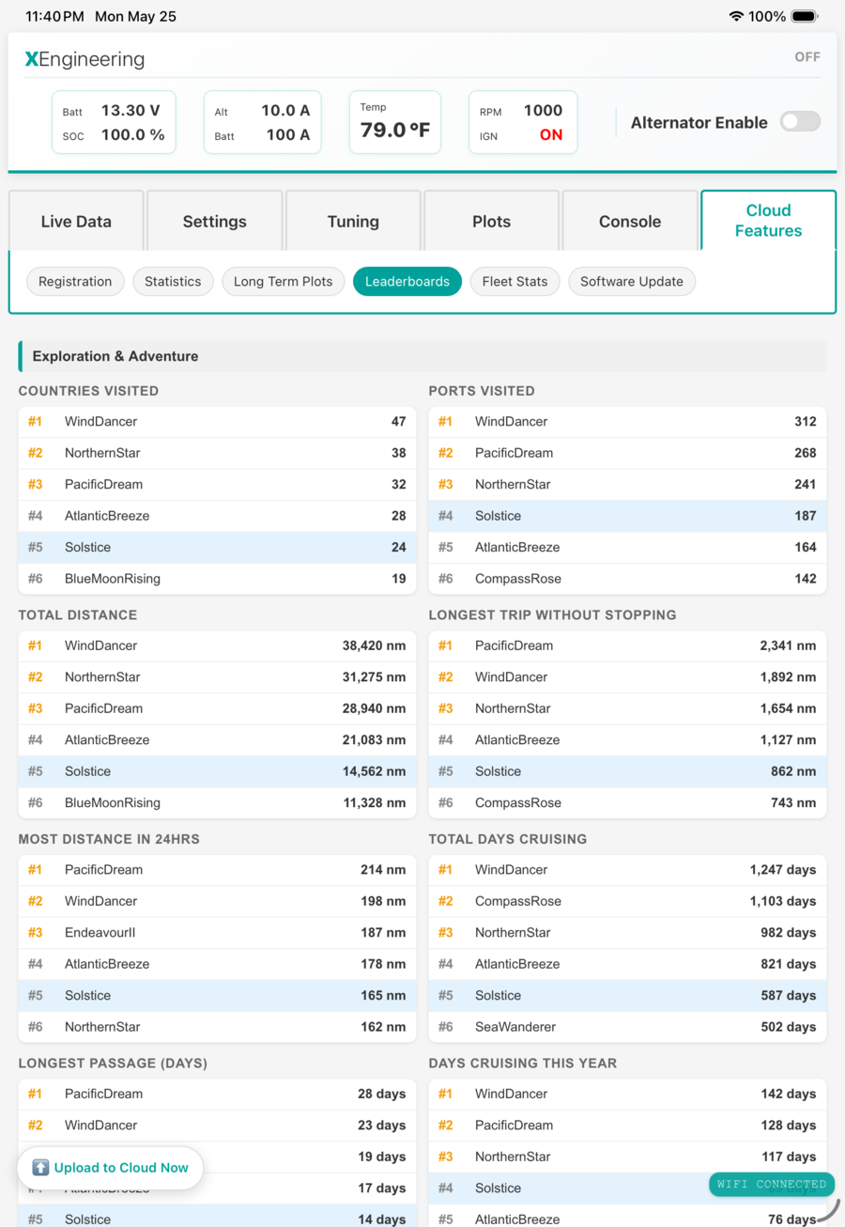This screenshot has width=845, height=1227.
Task: Toggle the Alternator Enable switch
Action: click(x=800, y=121)
